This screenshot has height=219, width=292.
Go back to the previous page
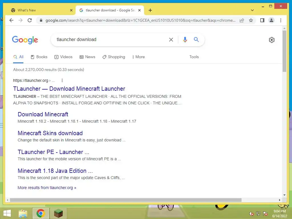11,20
